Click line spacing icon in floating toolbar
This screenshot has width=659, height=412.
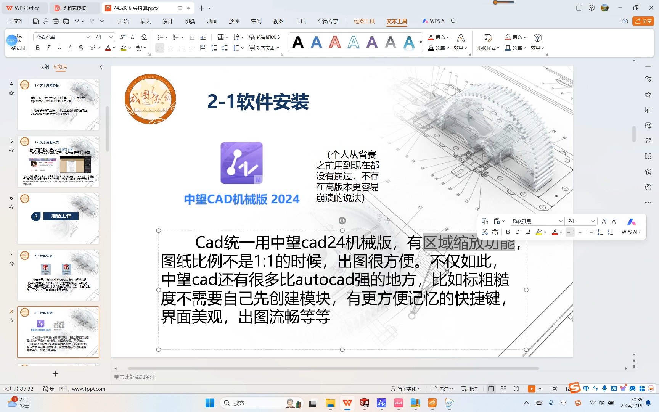coord(600,232)
